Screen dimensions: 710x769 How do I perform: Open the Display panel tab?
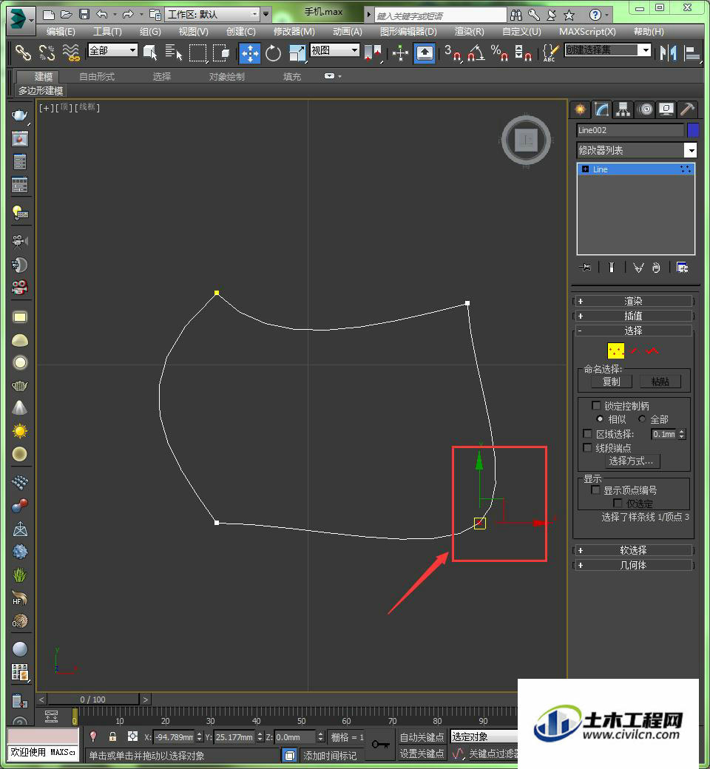pyautogui.click(x=666, y=109)
